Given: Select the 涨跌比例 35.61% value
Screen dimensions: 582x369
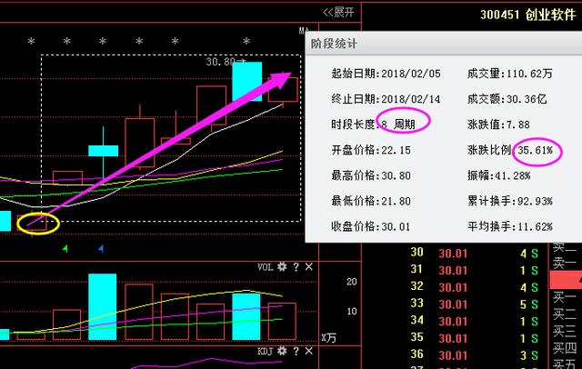Looking at the screenshot, I should pos(536,150).
